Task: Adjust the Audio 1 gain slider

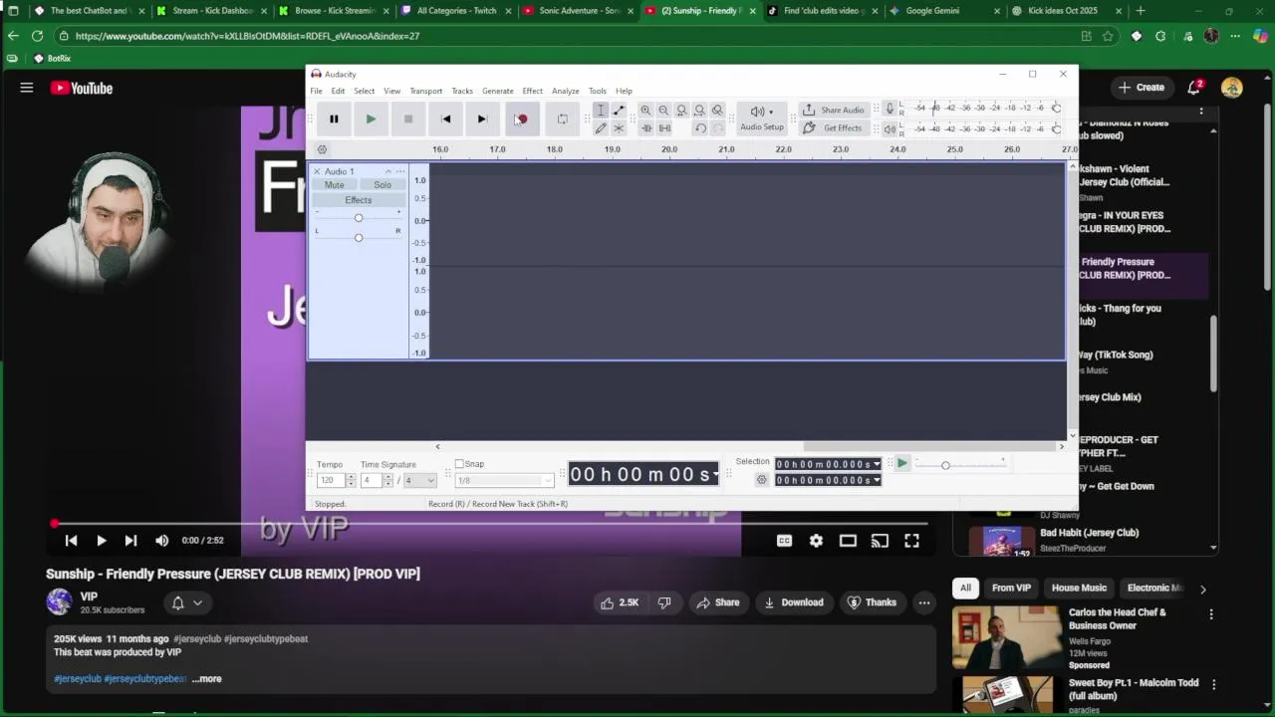Action: (359, 218)
